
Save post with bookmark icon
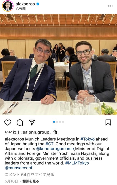pyautogui.click(x=108, y=122)
